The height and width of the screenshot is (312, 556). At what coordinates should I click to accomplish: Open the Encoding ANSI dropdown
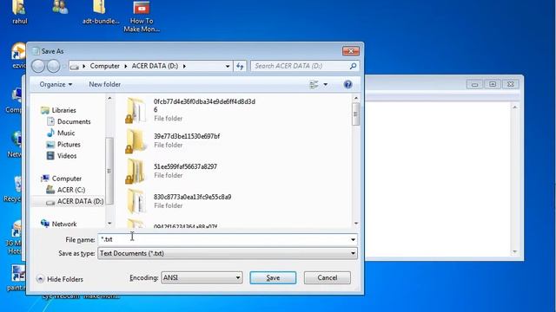pyautogui.click(x=202, y=277)
